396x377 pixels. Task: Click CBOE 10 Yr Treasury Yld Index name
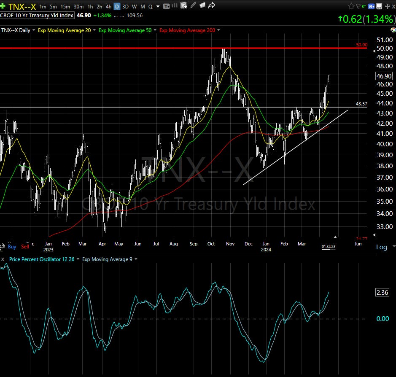[37, 16]
